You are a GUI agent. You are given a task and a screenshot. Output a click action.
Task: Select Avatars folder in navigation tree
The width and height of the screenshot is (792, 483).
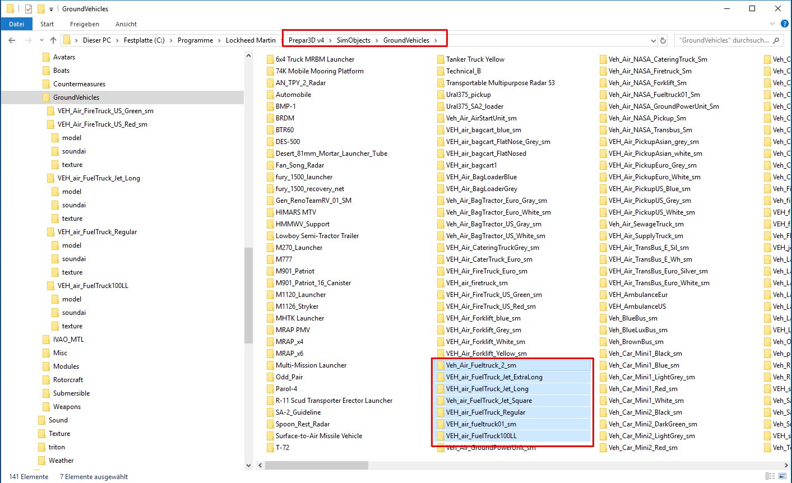coord(64,57)
